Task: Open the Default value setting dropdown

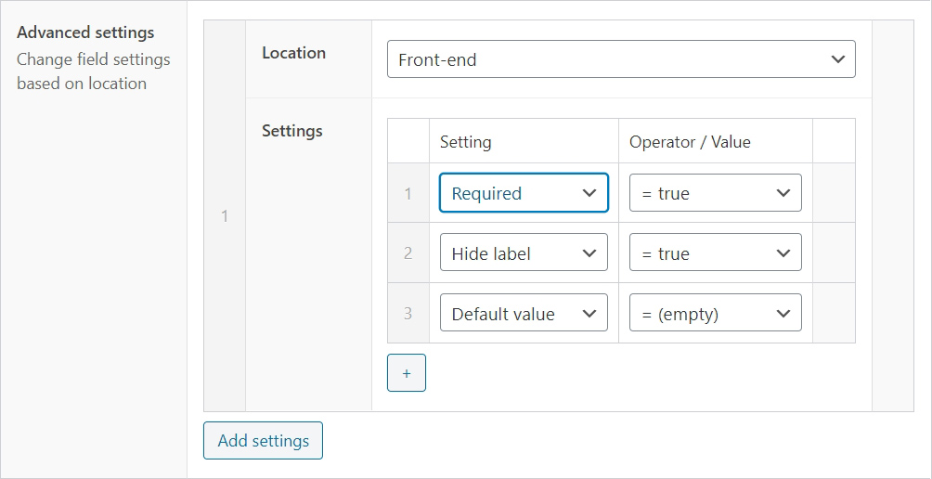Action: pyautogui.click(x=524, y=314)
